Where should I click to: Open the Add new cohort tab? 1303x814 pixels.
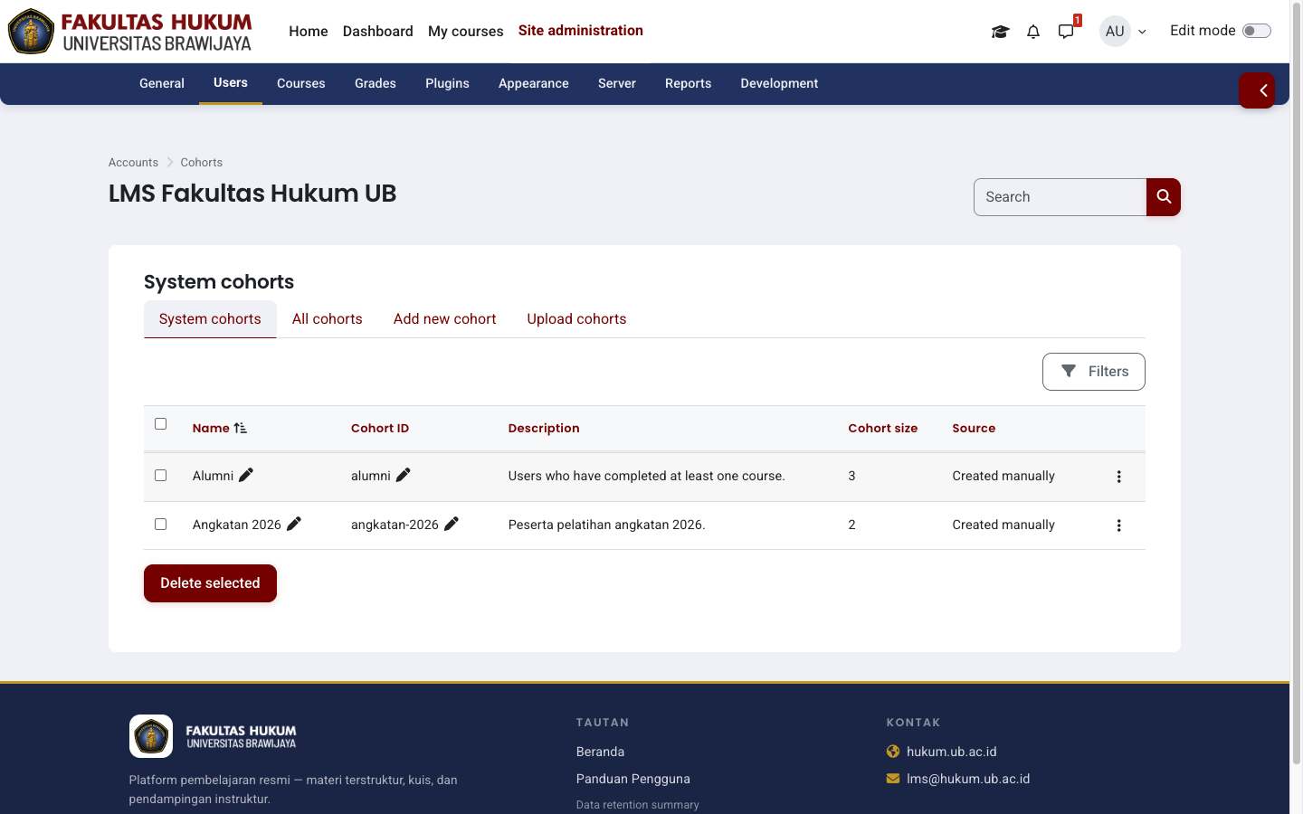[444, 319]
